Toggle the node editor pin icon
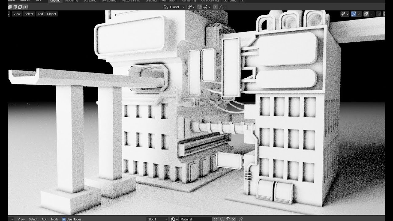 click(x=241, y=219)
